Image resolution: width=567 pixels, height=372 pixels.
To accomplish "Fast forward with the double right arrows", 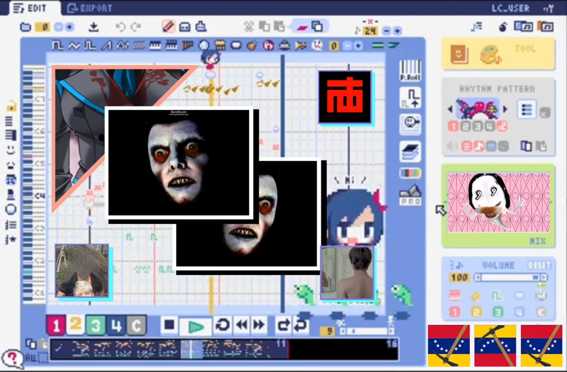I will click(258, 325).
